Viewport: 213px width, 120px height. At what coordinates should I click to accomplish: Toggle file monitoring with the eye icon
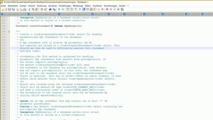102,9
